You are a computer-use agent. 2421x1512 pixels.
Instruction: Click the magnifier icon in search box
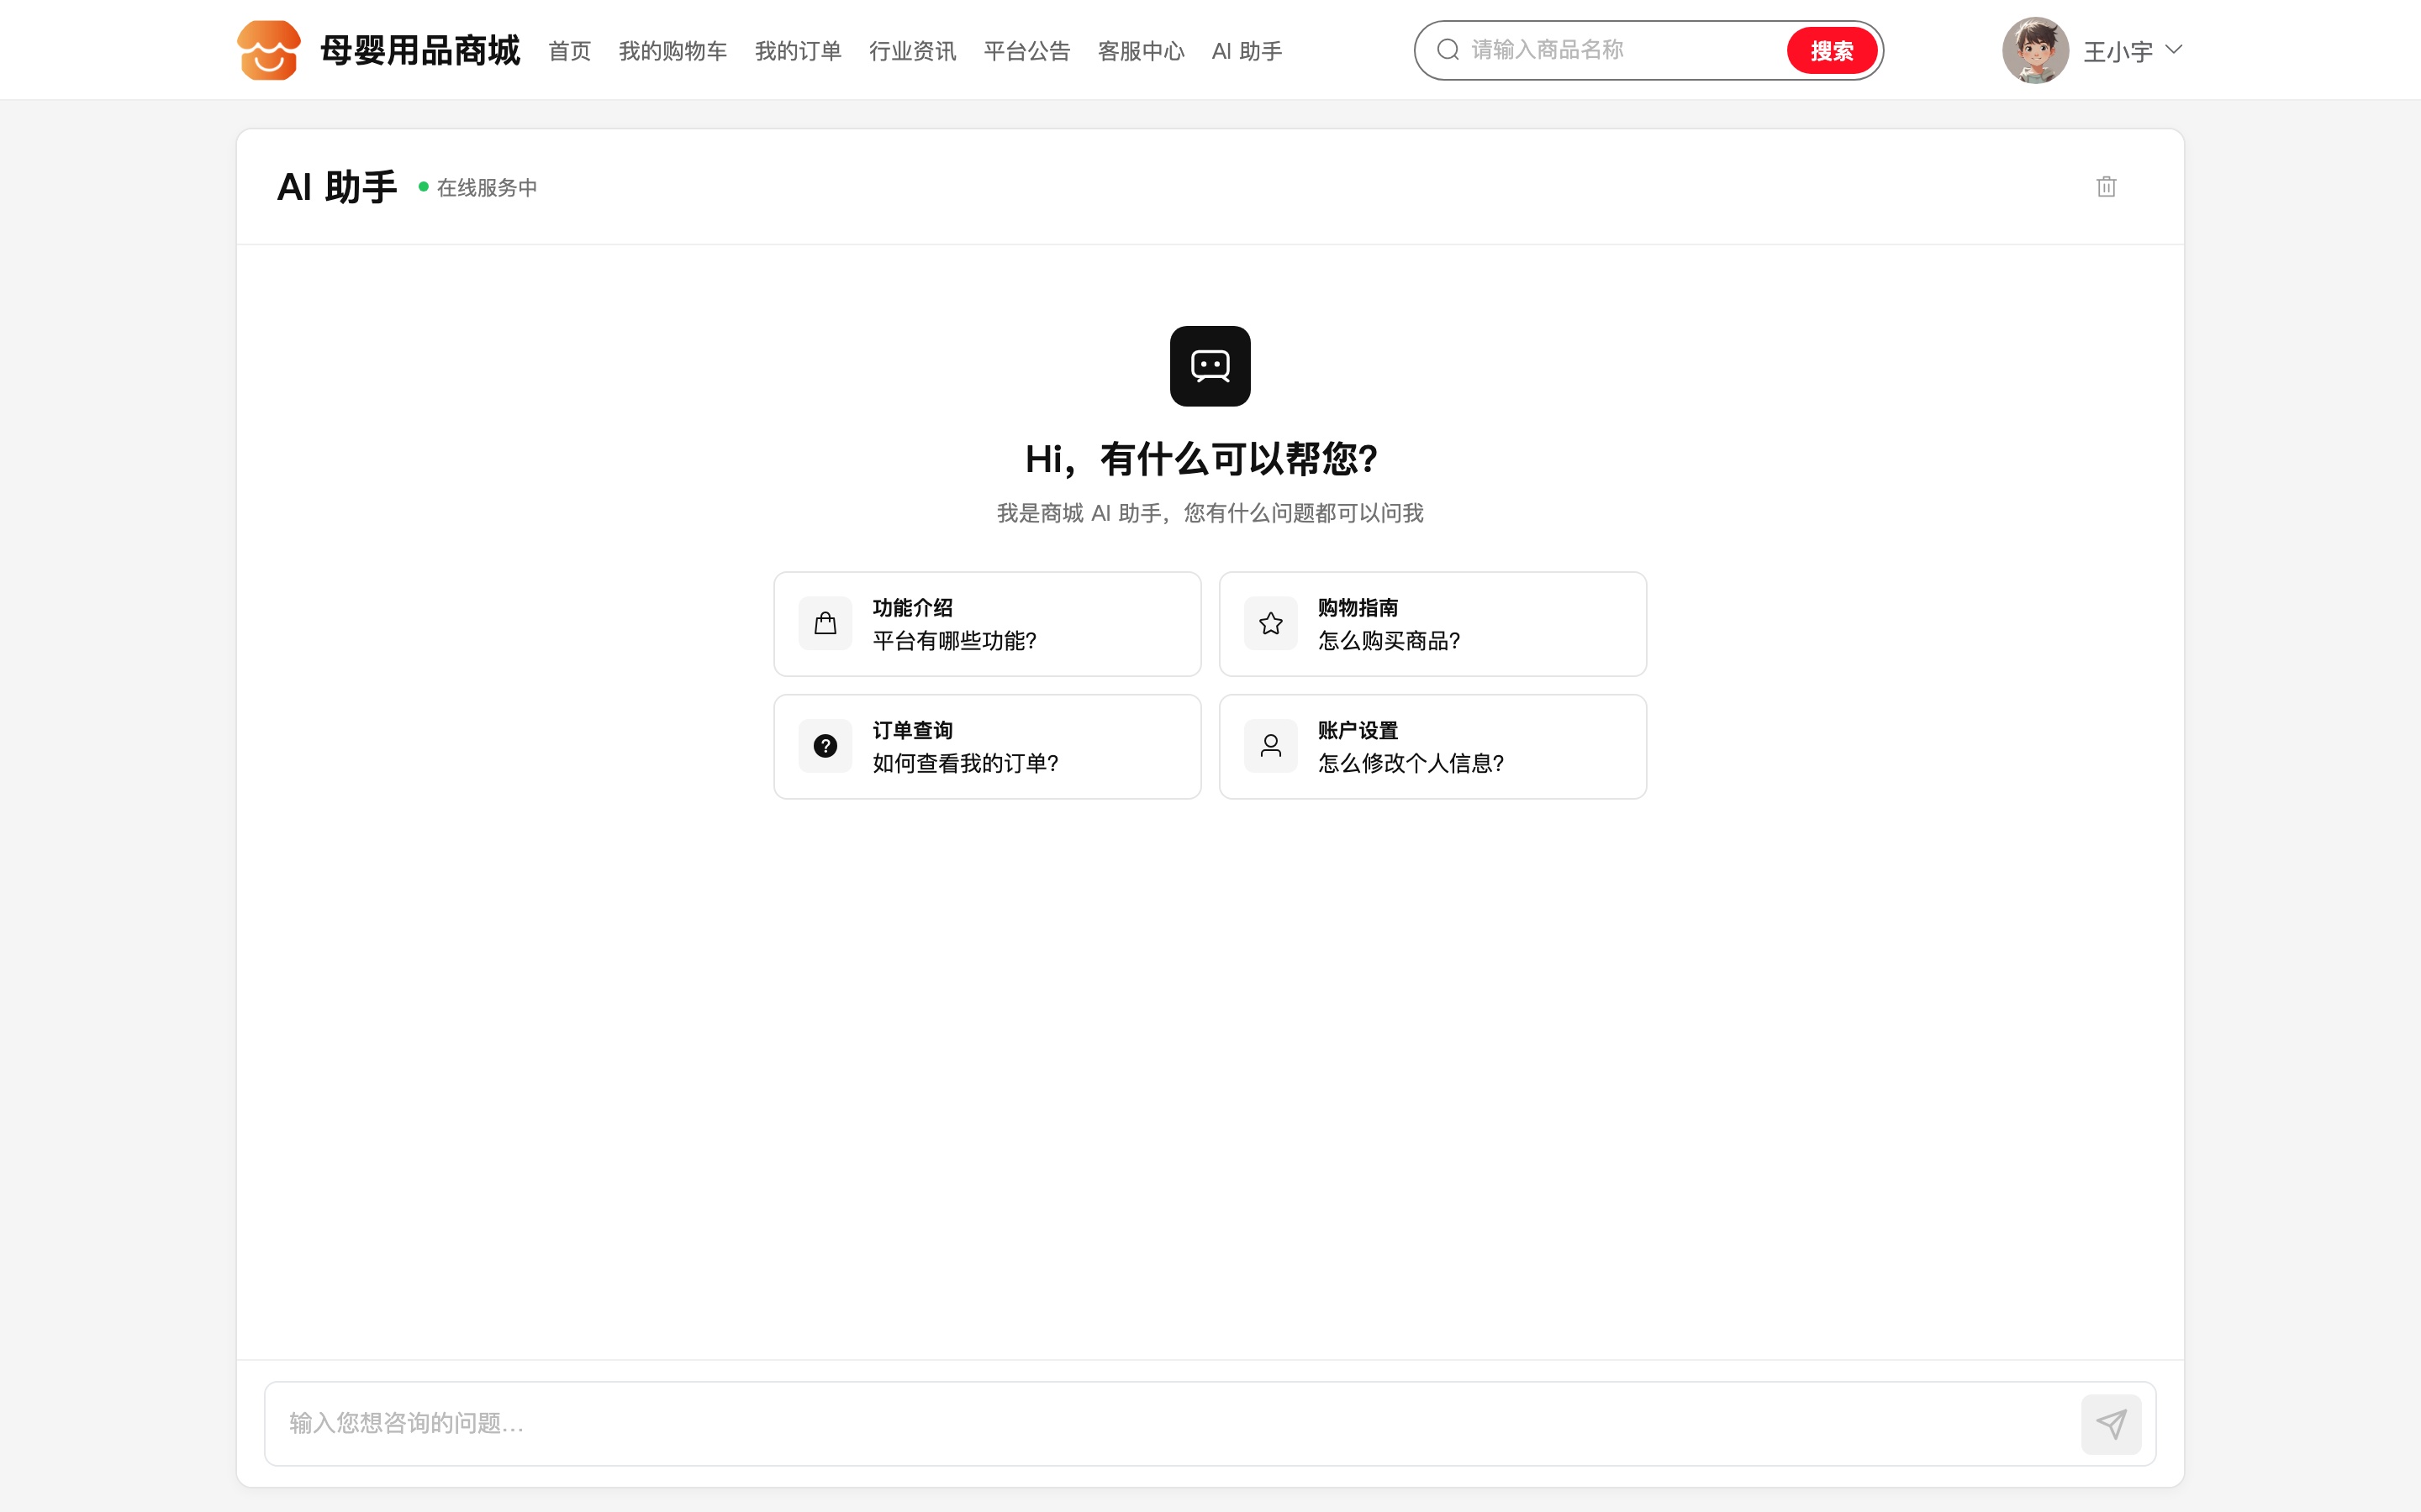[1448, 50]
